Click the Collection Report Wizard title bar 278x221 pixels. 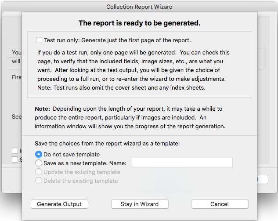click(x=139, y=7)
